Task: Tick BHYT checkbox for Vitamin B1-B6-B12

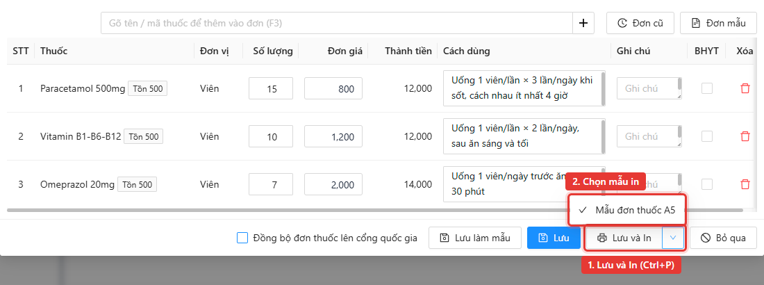Action: [706, 136]
